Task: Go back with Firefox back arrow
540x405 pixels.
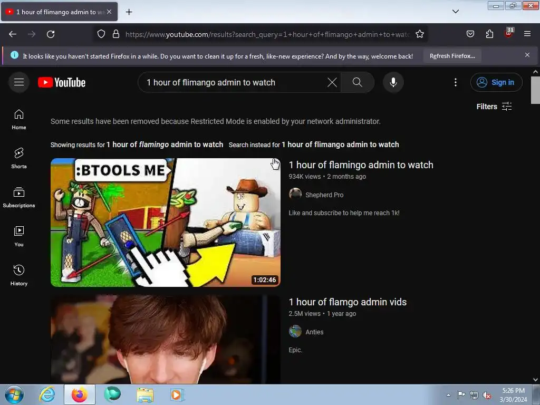Action: tap(13, 34)
